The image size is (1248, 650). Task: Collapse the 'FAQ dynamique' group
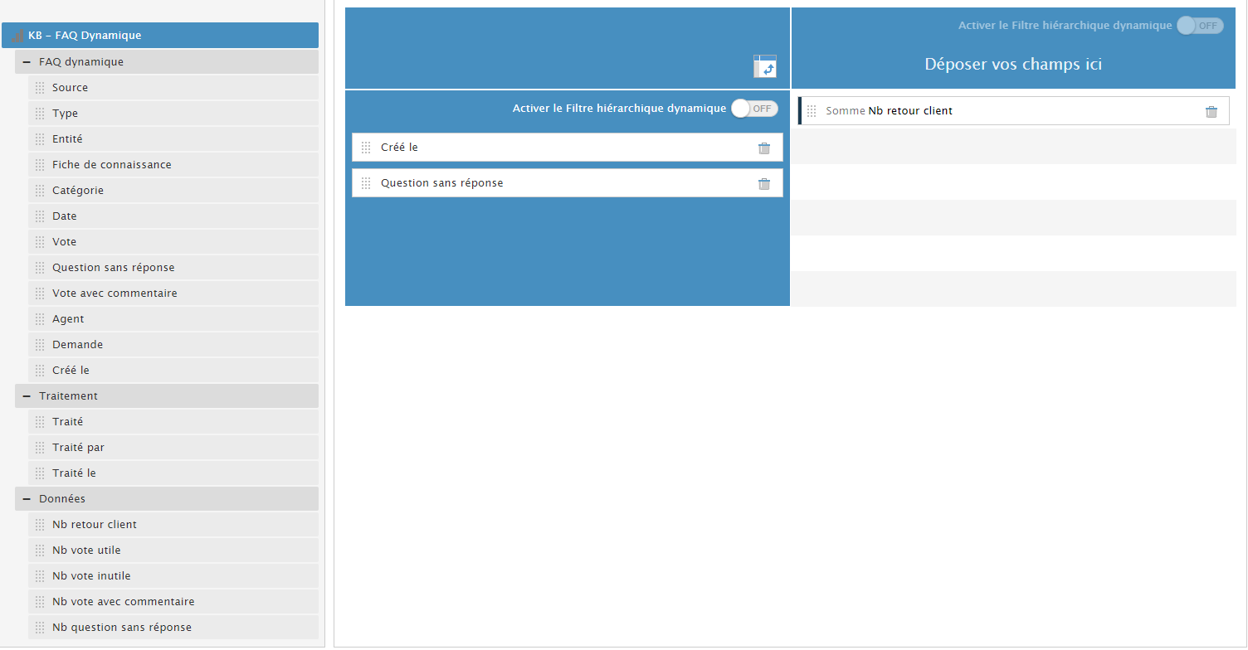(x=27, y=62)
